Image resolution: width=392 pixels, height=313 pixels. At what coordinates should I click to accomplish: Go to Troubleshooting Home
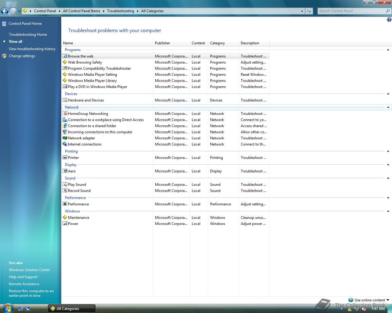click(28, 35)
